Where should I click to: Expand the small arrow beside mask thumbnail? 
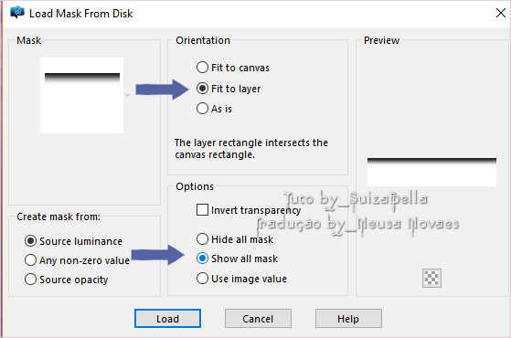pos(127,95)
